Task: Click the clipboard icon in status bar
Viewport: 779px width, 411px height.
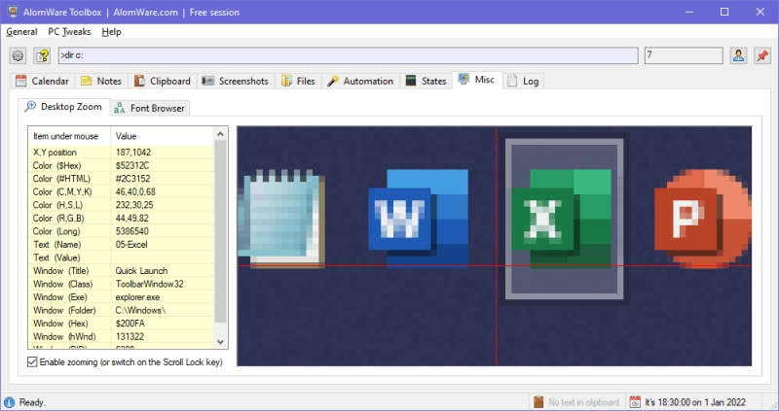Action: [538, 402]
